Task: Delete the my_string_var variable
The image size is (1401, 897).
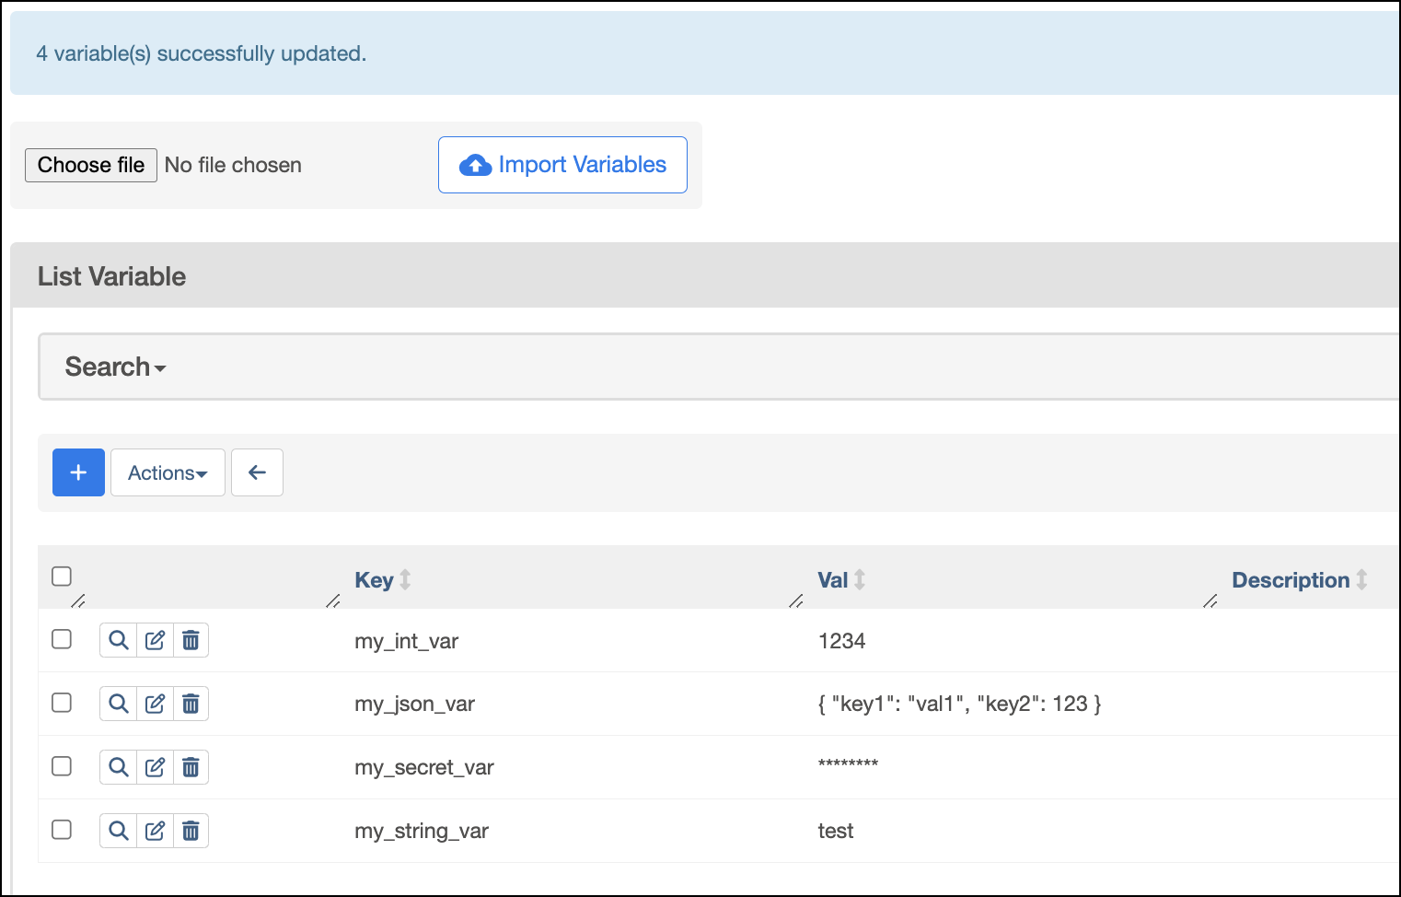Action: 191,830
